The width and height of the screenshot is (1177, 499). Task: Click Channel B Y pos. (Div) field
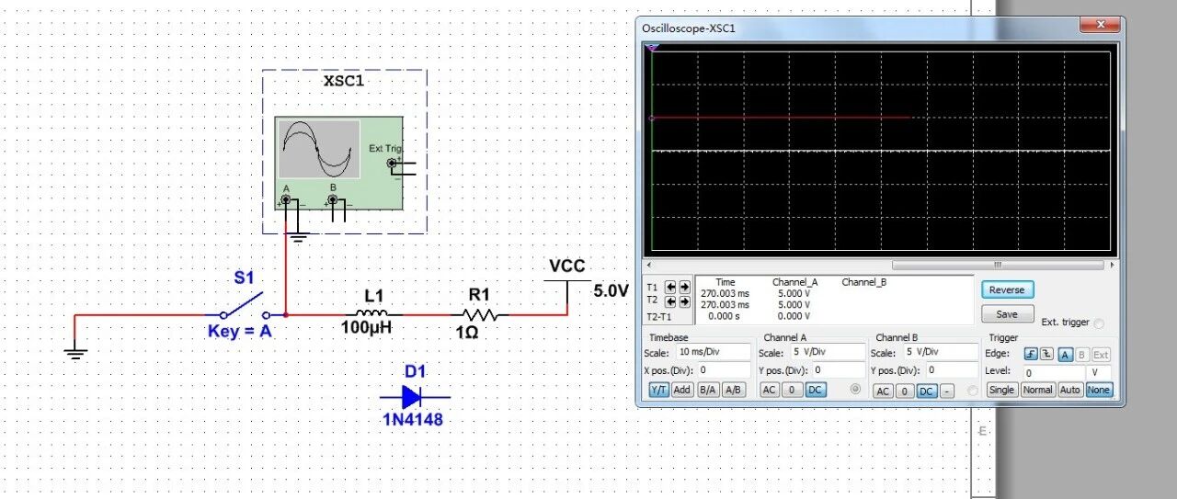click(x=954, y=370)
